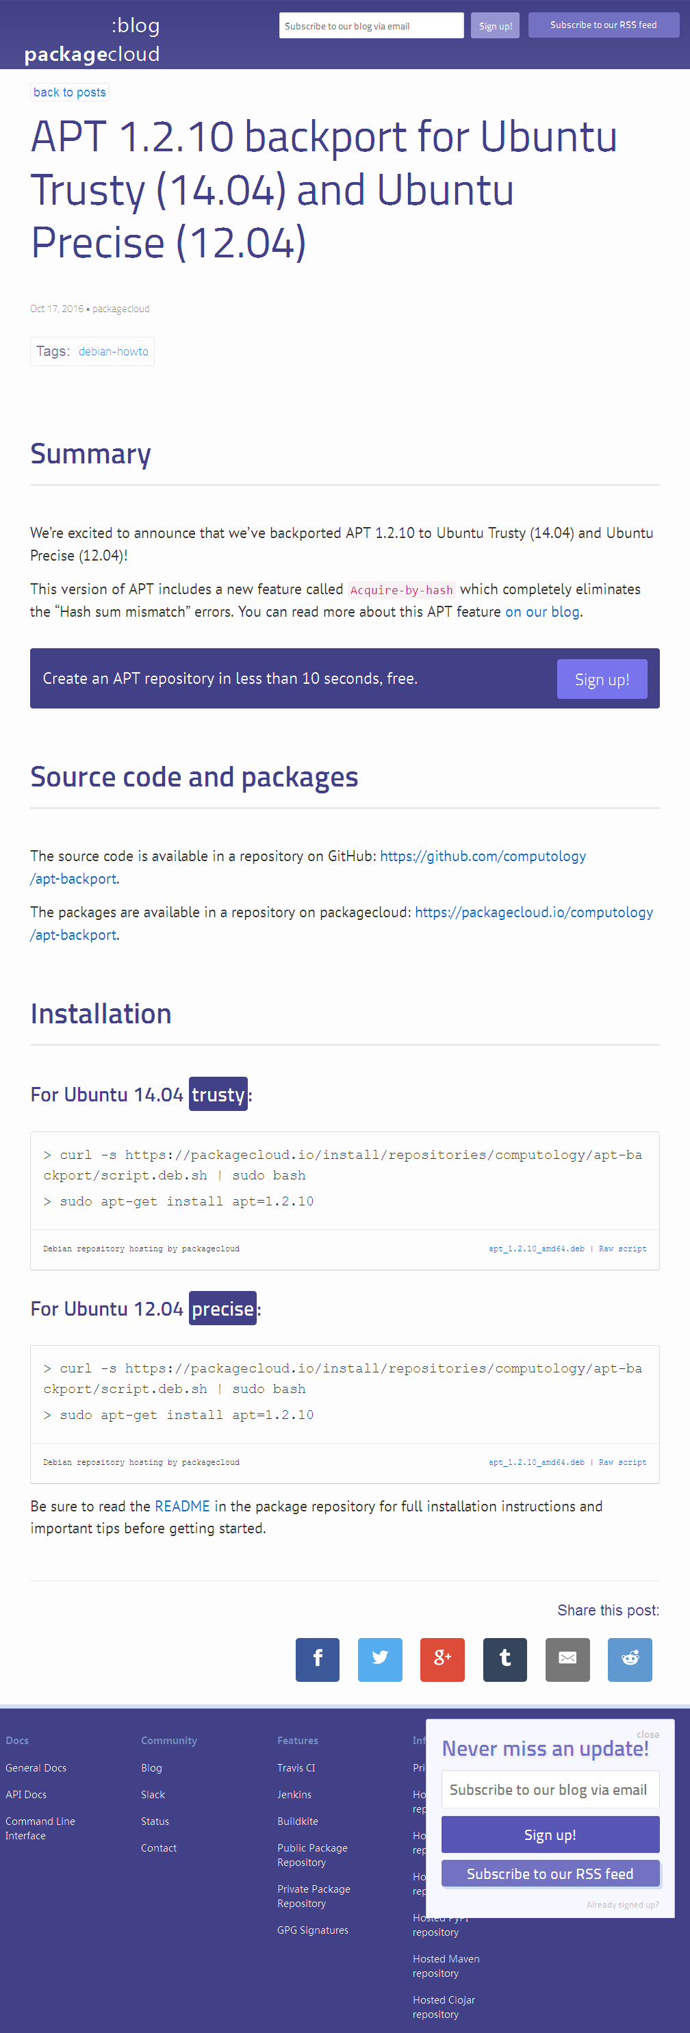This screenshot has height=2033, width=690.
Task: Click Already signed up? link
Action: [x=622, y=1904]
